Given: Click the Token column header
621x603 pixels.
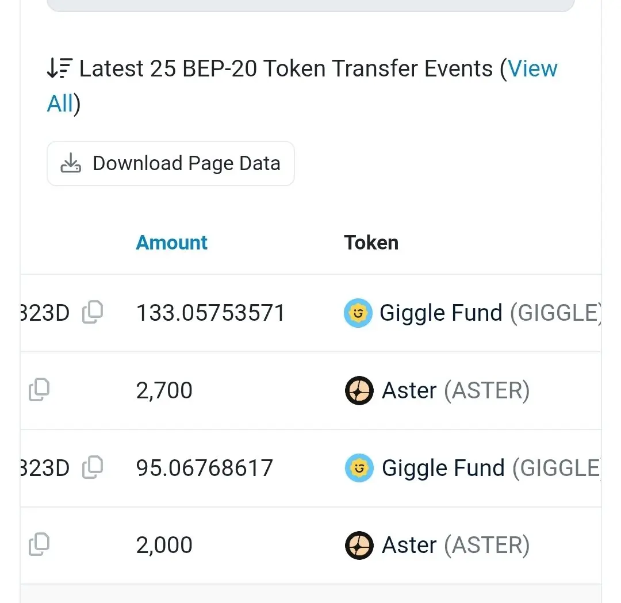Looking at the screenshot, I should point(371,243).
